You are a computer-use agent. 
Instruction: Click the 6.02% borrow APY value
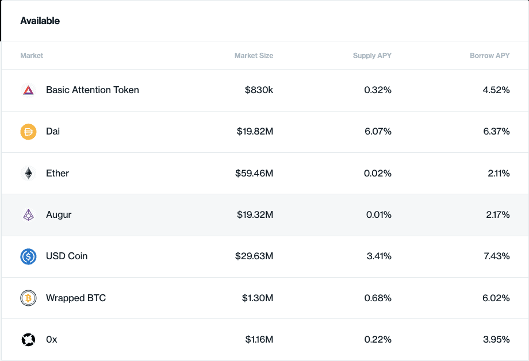pos(496,298)
